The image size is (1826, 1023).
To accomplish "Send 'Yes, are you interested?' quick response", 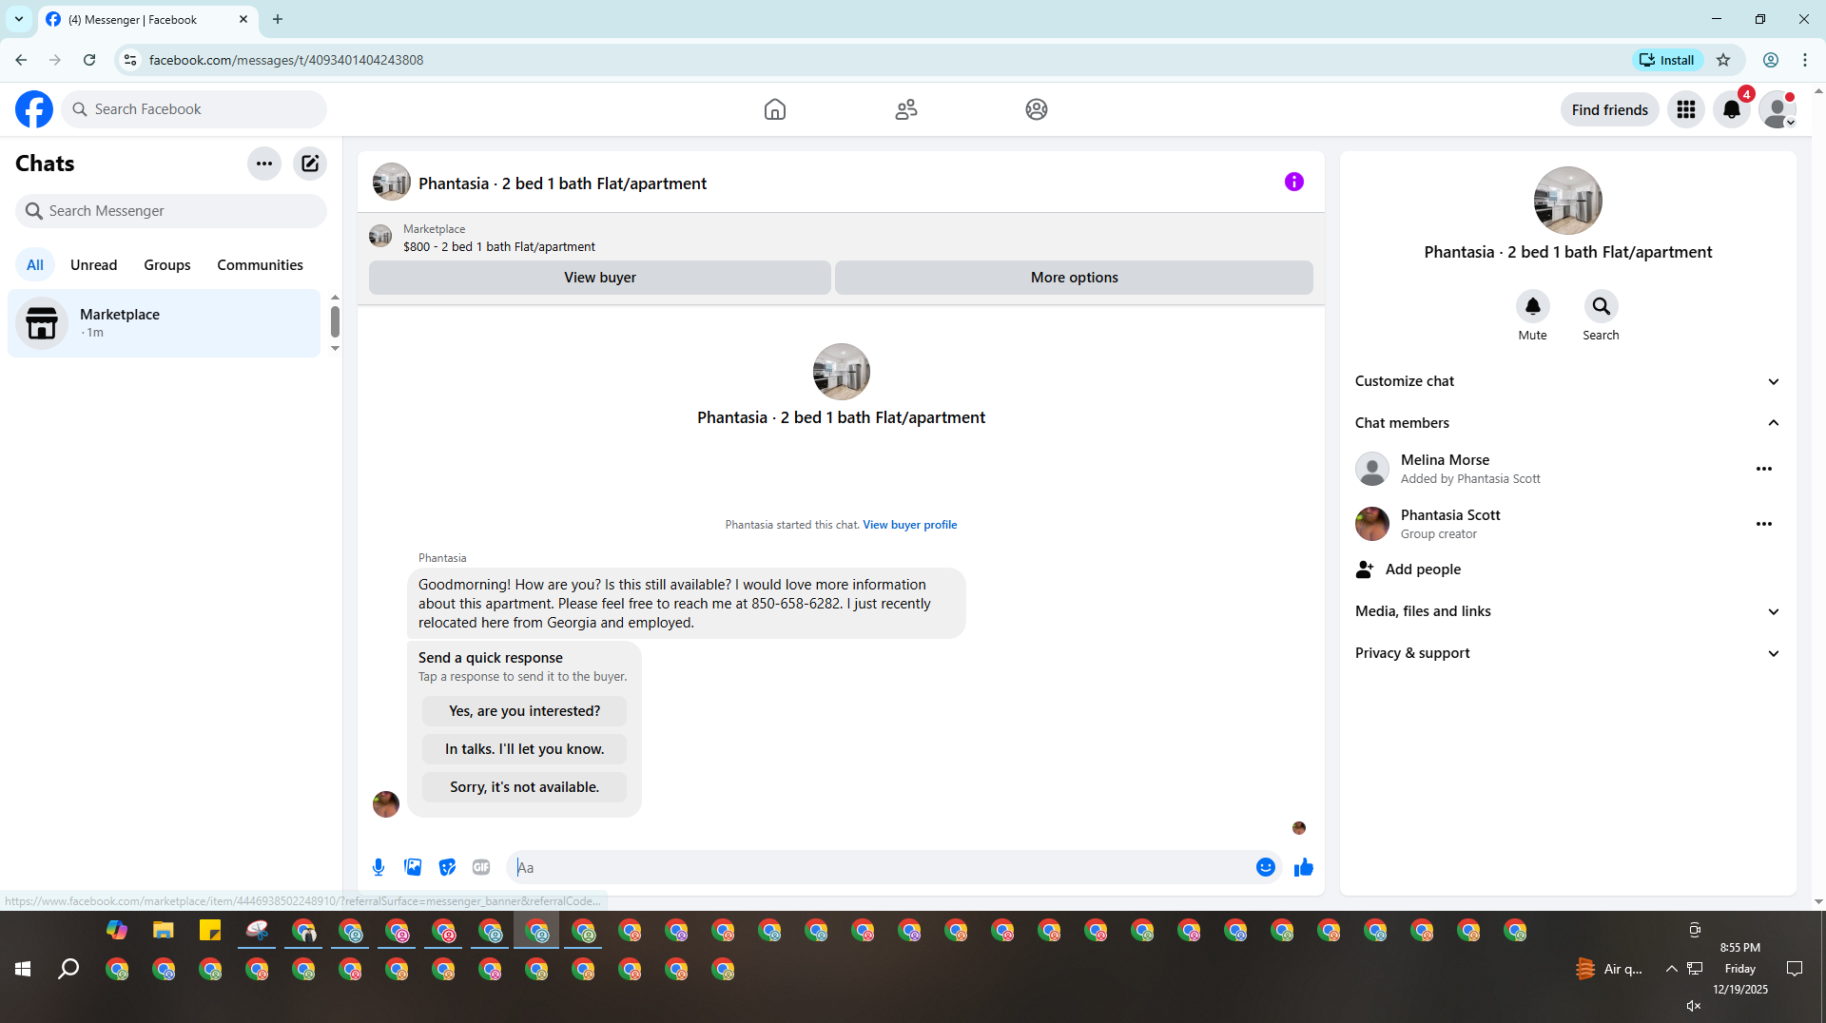I will click(525, 711).
